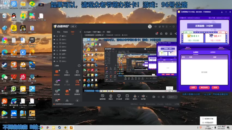This screenshot has height=130, width=232.
Task: Open settings gear in 直播伴侣 bottom bar
Action: point(163,97)
